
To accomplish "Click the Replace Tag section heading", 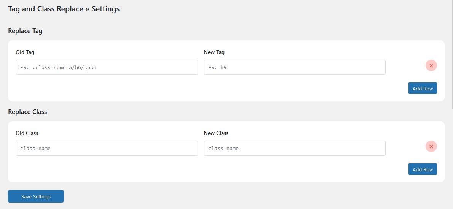I will coord(25,31).
